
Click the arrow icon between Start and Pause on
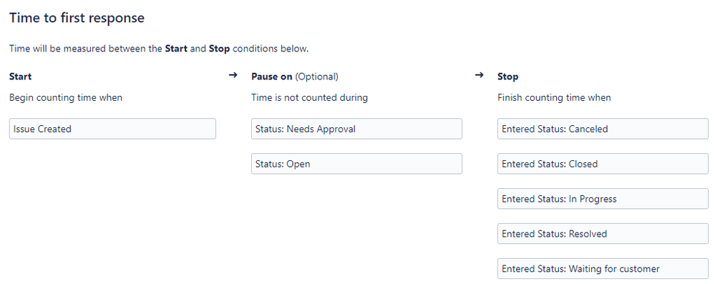point(233,75)
